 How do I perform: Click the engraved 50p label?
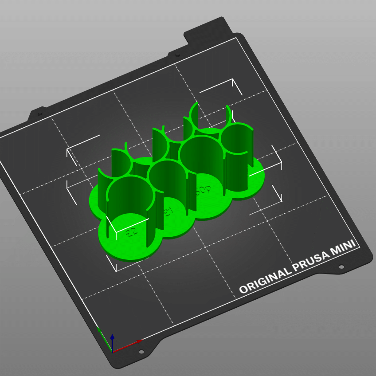point(204,190)
